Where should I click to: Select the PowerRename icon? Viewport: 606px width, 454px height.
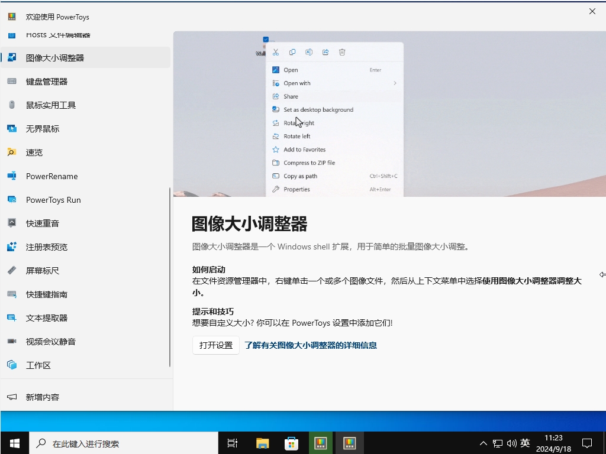(x=12, y=176)
